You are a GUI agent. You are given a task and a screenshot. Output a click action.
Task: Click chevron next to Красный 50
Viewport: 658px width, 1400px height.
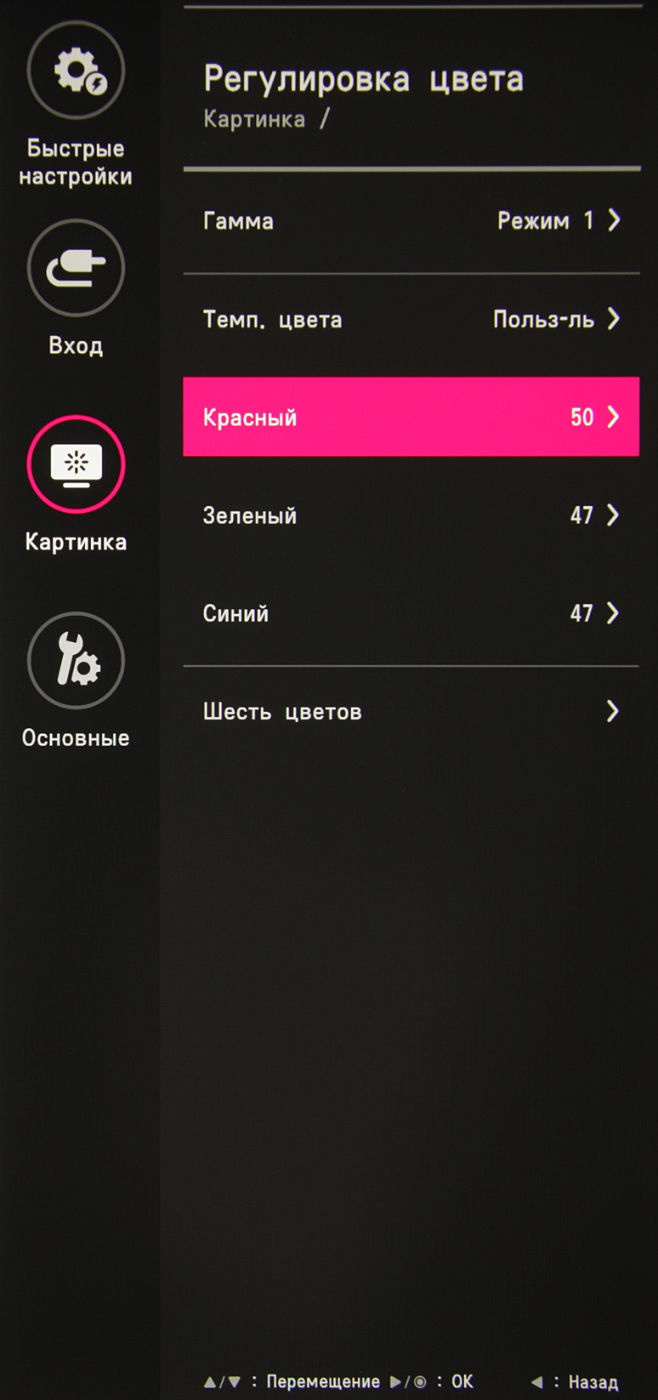tap(614, 417)
